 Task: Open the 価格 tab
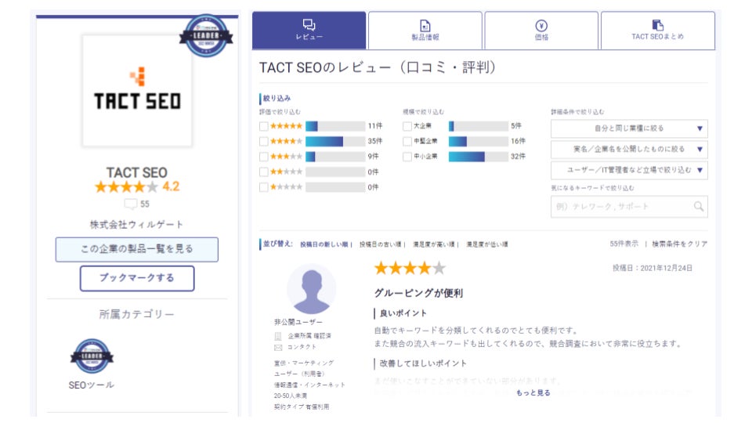541,31
